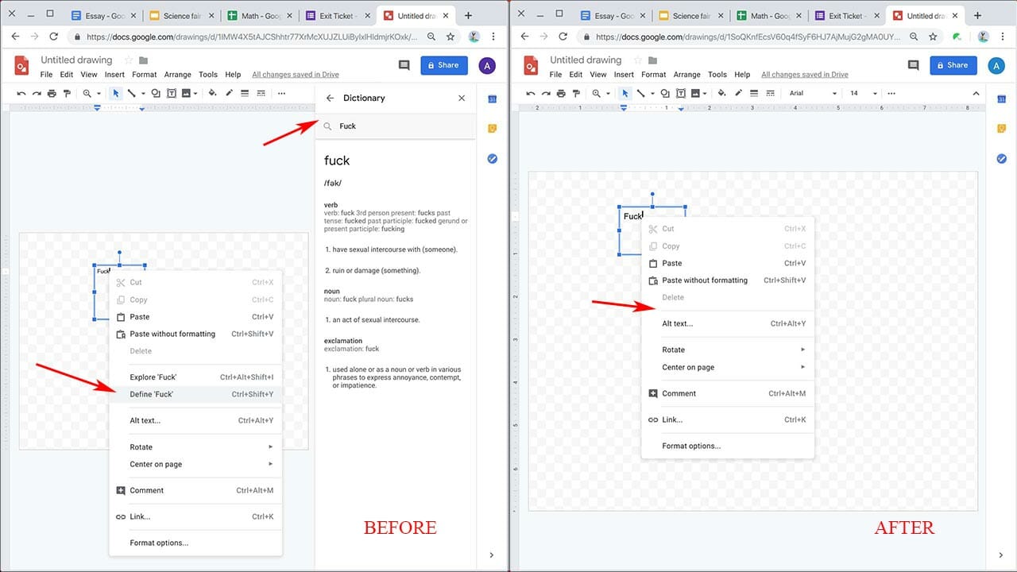This screenshot has height=572, width=1017.
Task: Click the Border color pencil in left window
Action: 229,93
